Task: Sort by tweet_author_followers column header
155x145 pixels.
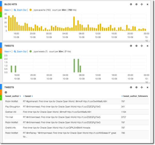Action: tap(135, 96)
